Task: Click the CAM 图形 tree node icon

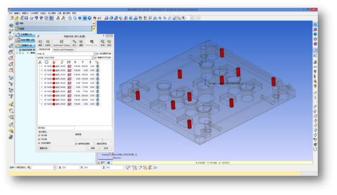Action: click(18, 40)
